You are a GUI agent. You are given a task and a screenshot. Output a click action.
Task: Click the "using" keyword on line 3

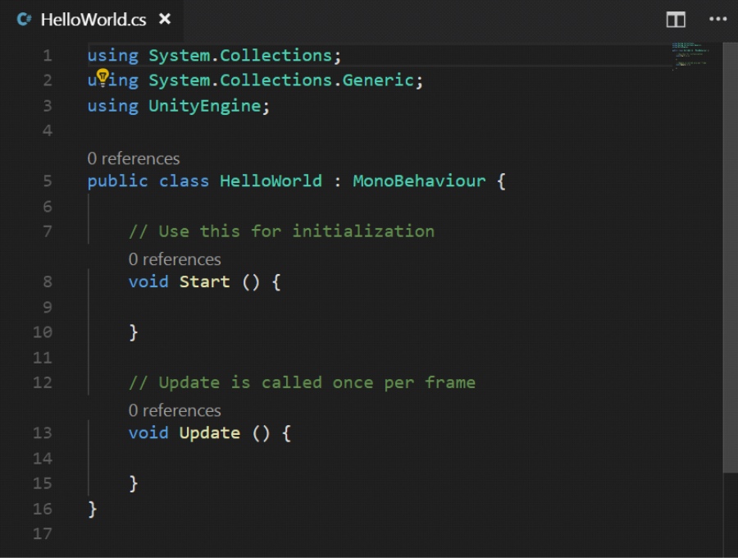pyautogui.click(x=113, y=106)
